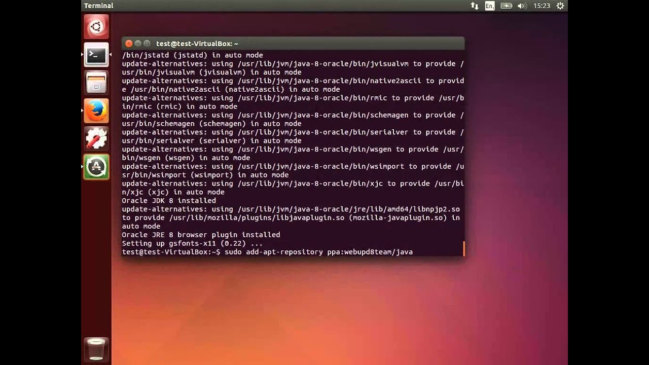Screen dimensions: 649x365
Task: Maximize the terminal window
Action: tap(147, 44)
